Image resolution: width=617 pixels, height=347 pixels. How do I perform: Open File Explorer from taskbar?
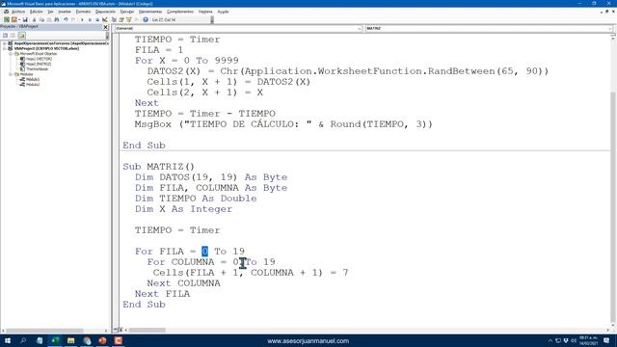[70, 340]
